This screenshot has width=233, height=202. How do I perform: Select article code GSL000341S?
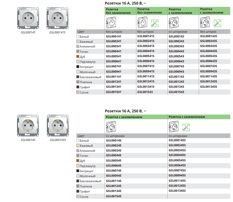pos(146,46)
